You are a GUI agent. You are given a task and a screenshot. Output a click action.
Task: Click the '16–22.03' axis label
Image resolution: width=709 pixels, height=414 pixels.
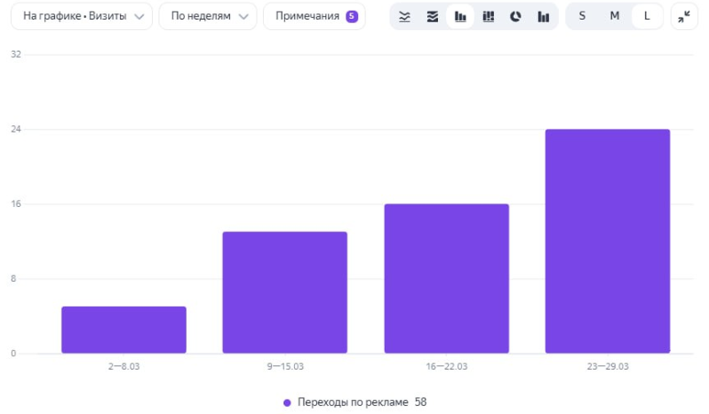pyautogui.click(x=447, y=366)
